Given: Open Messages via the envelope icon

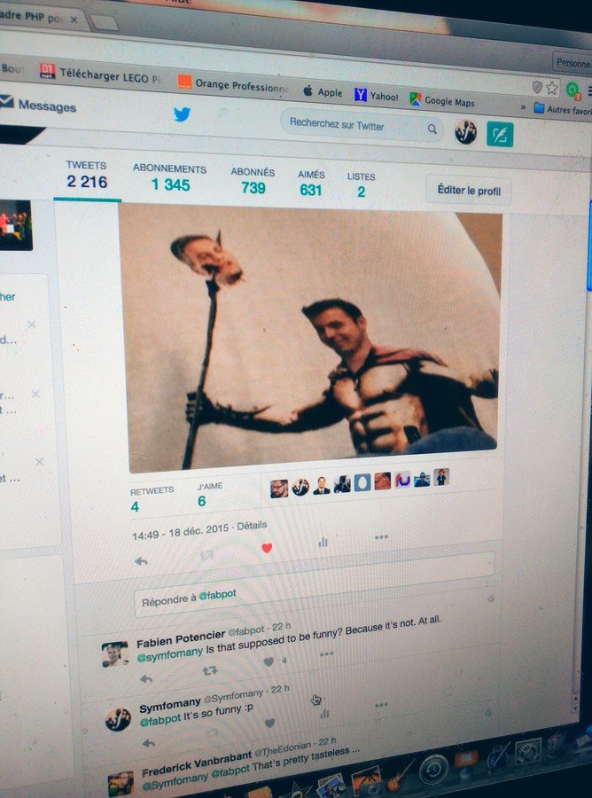Looking at the screenshot, I should pos(6,102).
